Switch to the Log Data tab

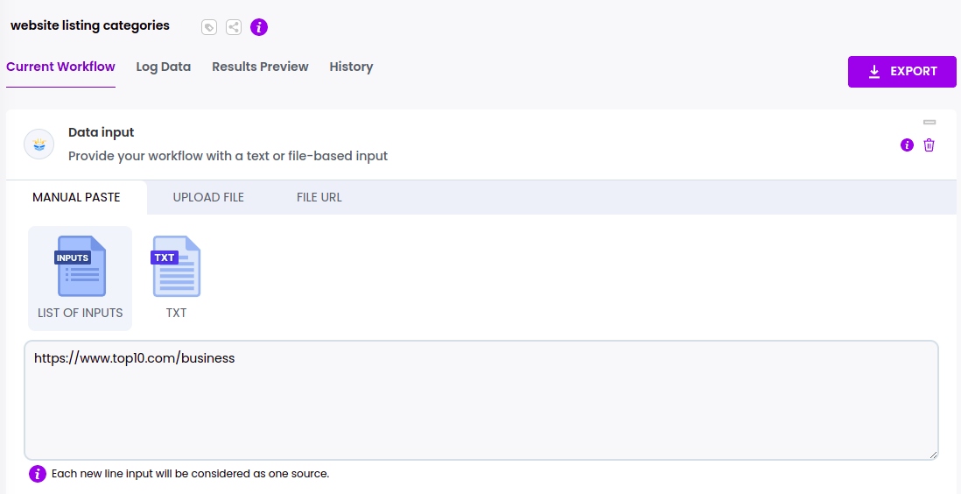(164, 67)
